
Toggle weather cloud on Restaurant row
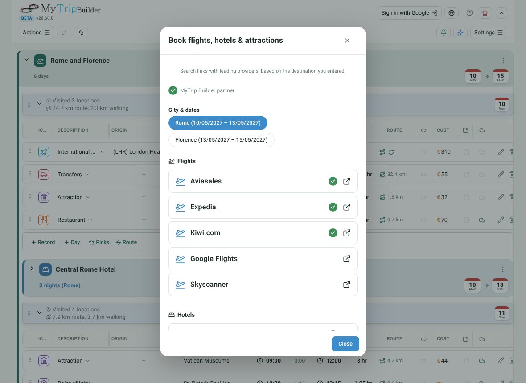482,220
